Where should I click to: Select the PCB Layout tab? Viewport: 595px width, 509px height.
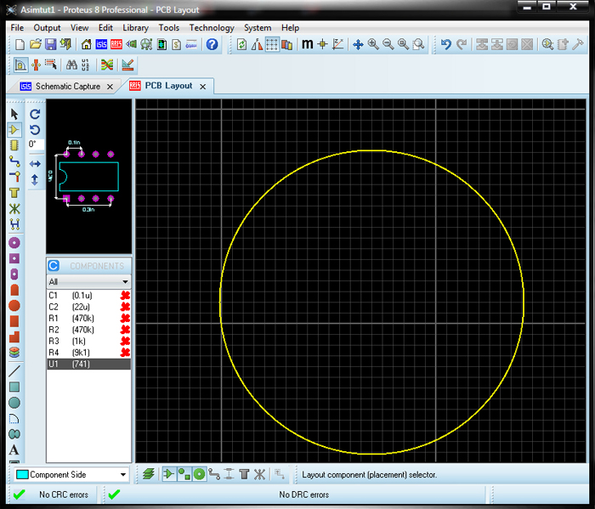[x=168, y=86]
